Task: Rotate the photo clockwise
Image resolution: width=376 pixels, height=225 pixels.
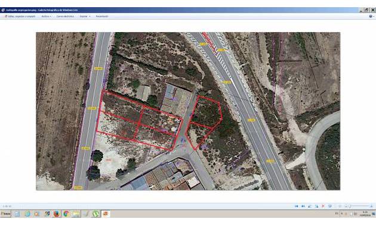Action: click(x=316, y=206)
